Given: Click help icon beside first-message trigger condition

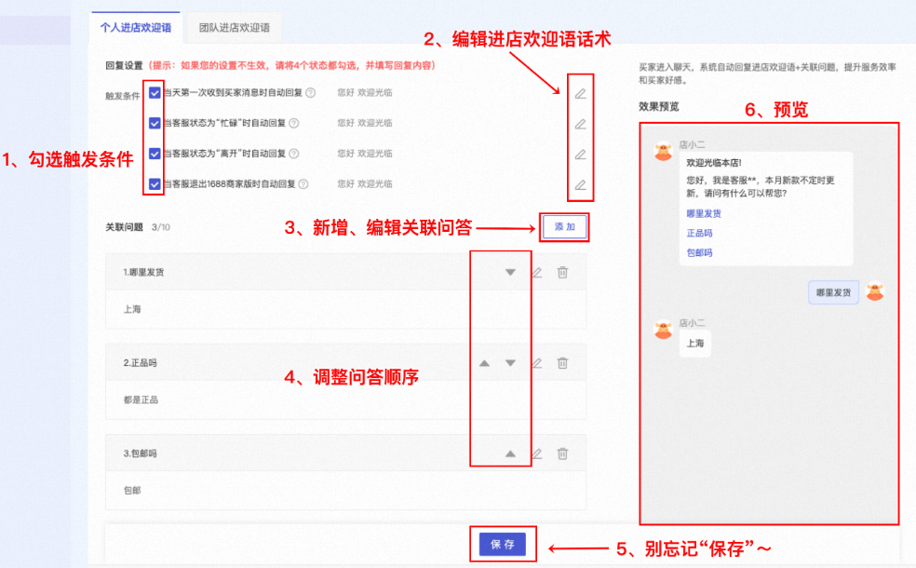Looking at the screenshot, I should pyautogui.click(x=311, y=93).
